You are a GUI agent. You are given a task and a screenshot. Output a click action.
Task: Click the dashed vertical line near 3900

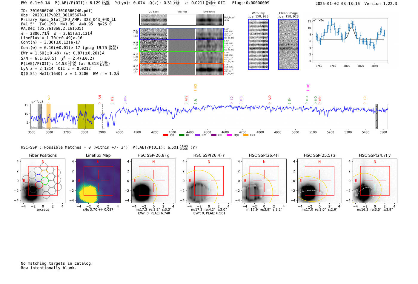click(x=102, y=116)
